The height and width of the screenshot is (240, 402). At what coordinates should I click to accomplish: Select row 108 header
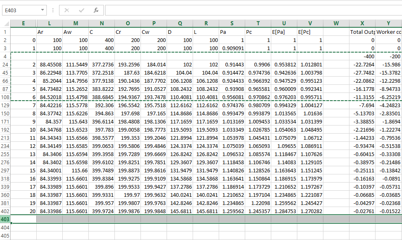coord(5,97)
